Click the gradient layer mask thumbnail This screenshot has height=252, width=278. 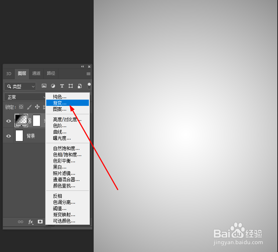[36, 121]
